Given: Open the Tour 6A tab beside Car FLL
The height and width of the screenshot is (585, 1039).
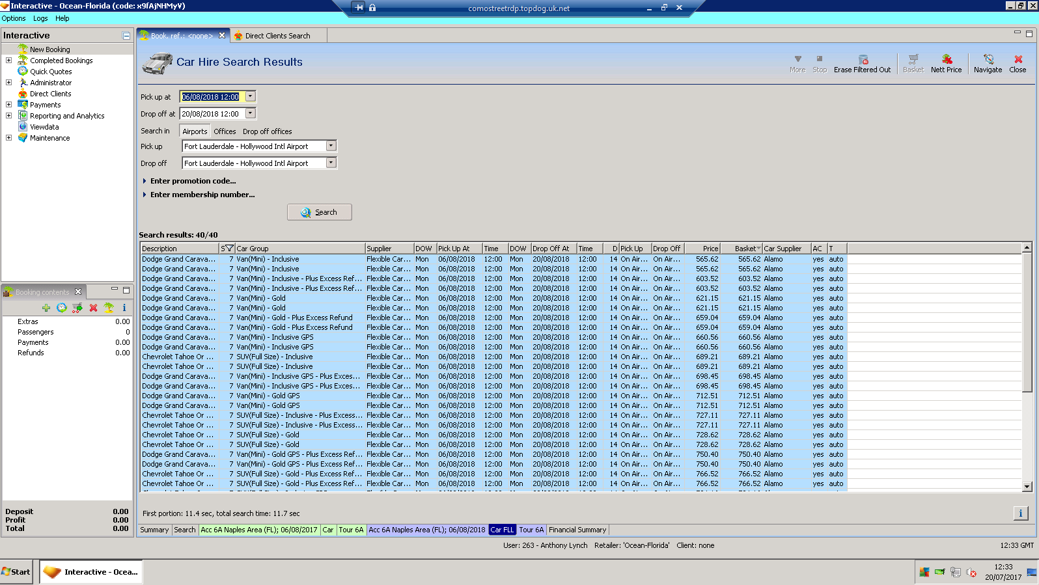Looking at the screenshot, I should 531,530.
